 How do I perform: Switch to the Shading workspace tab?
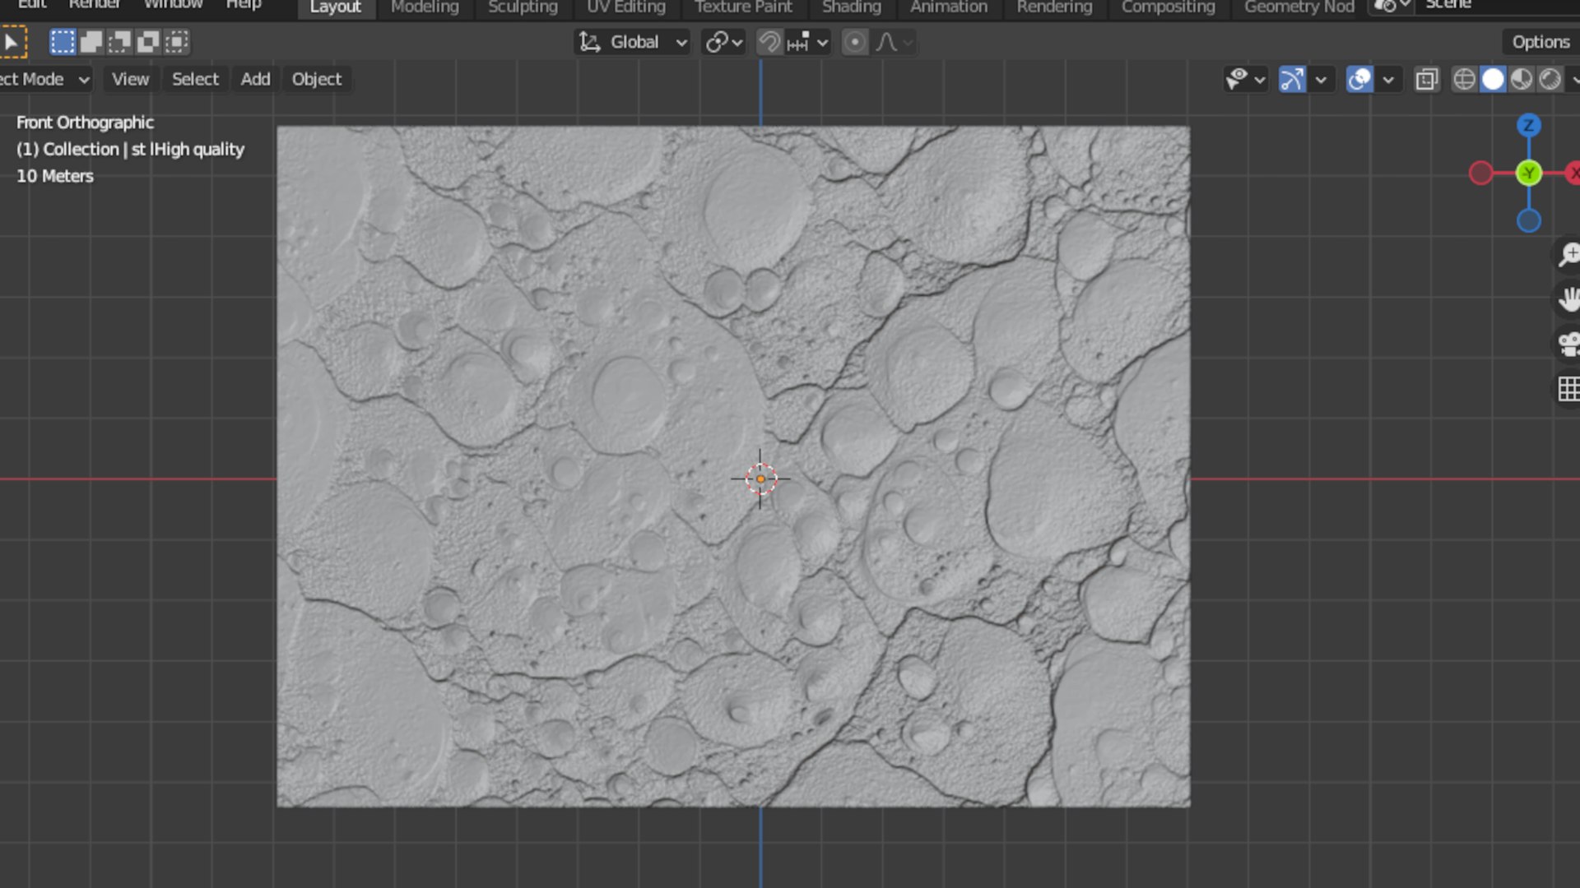(x=852, y=7)
